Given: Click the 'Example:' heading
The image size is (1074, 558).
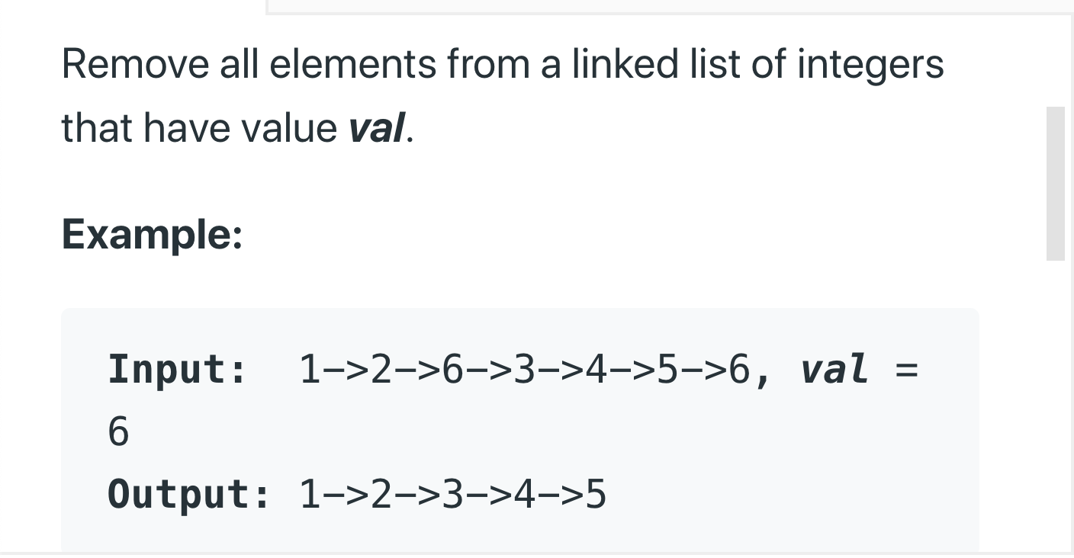Looking at the screenshot, I should (152, 235).
